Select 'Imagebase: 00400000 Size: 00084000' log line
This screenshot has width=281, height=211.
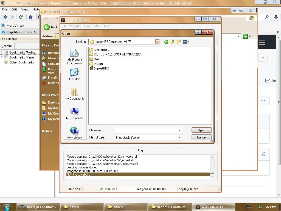click(138, 171)
